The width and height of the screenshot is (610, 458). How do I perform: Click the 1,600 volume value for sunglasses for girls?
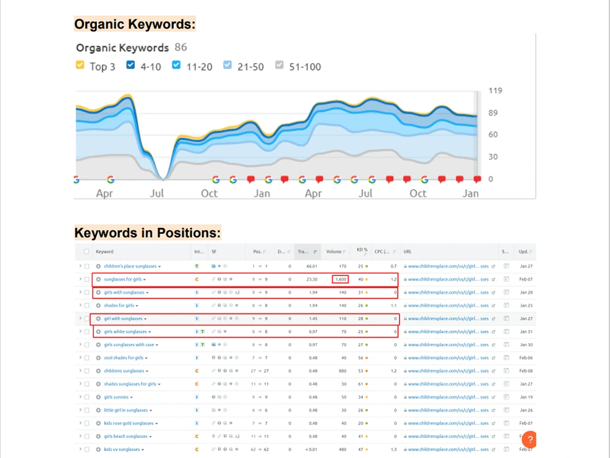click(x=340, y=279)
